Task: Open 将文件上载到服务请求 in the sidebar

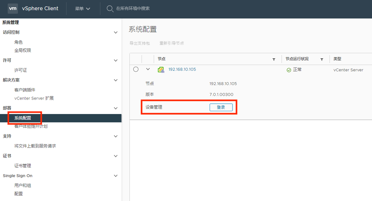Action: pos(35,146)
